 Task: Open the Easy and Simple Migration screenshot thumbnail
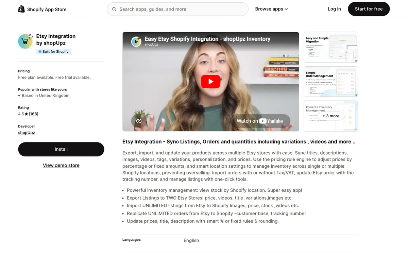pyautogui.click(x=331, y=47)
